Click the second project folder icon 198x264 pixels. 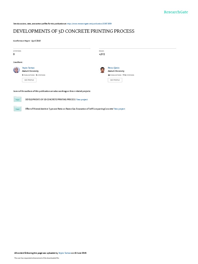(18, 109)
